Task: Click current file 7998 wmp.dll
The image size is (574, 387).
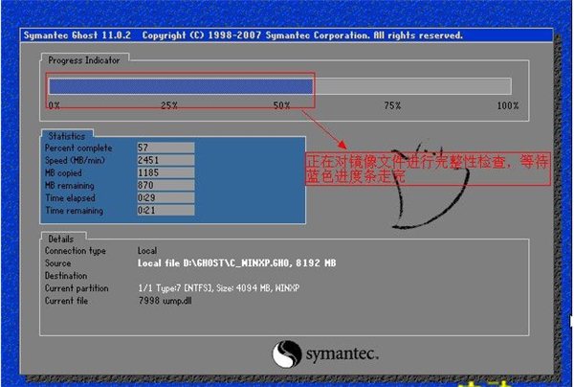Action: click(165, 301)
